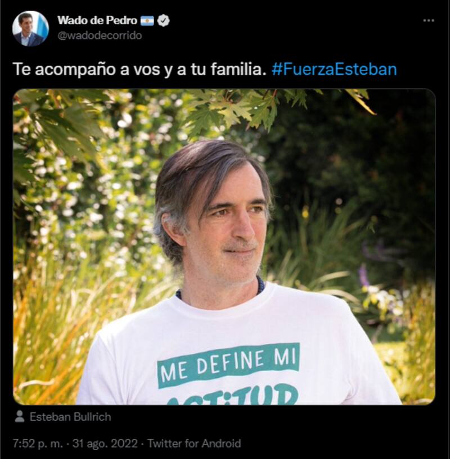Viewport: 450px width, 459px height.
Task: Open Wado de Pedro's profile avatar
Action: coord(30,28)
